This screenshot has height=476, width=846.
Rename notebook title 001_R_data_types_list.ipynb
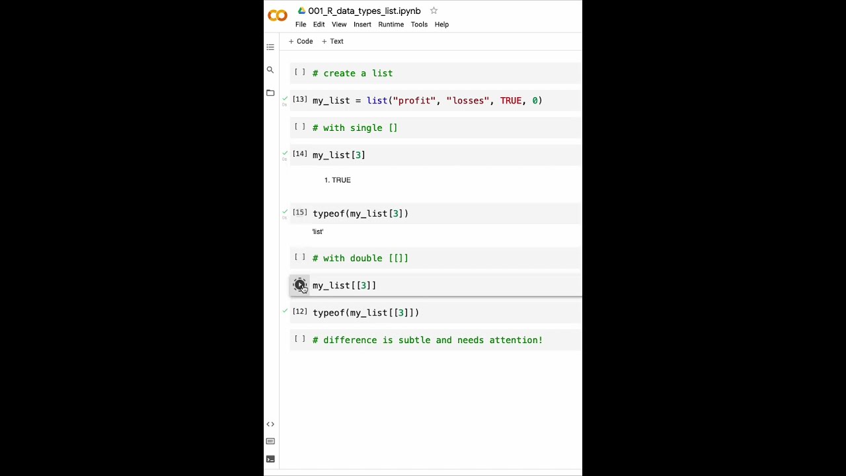364,11
